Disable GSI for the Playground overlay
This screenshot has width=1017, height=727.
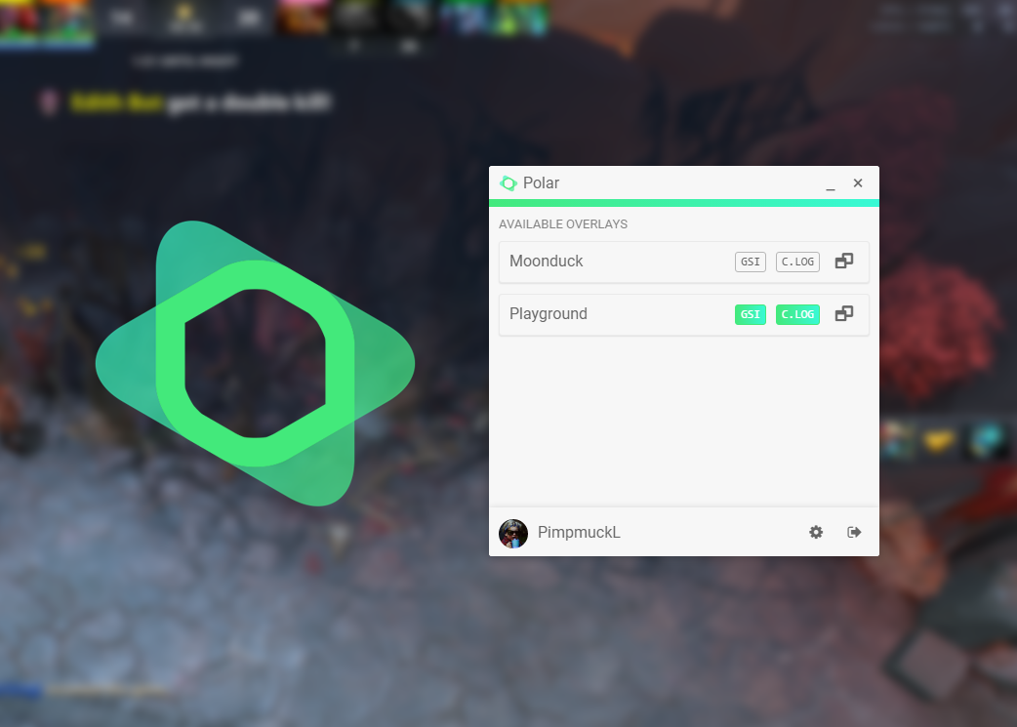[x=751, y=314]
